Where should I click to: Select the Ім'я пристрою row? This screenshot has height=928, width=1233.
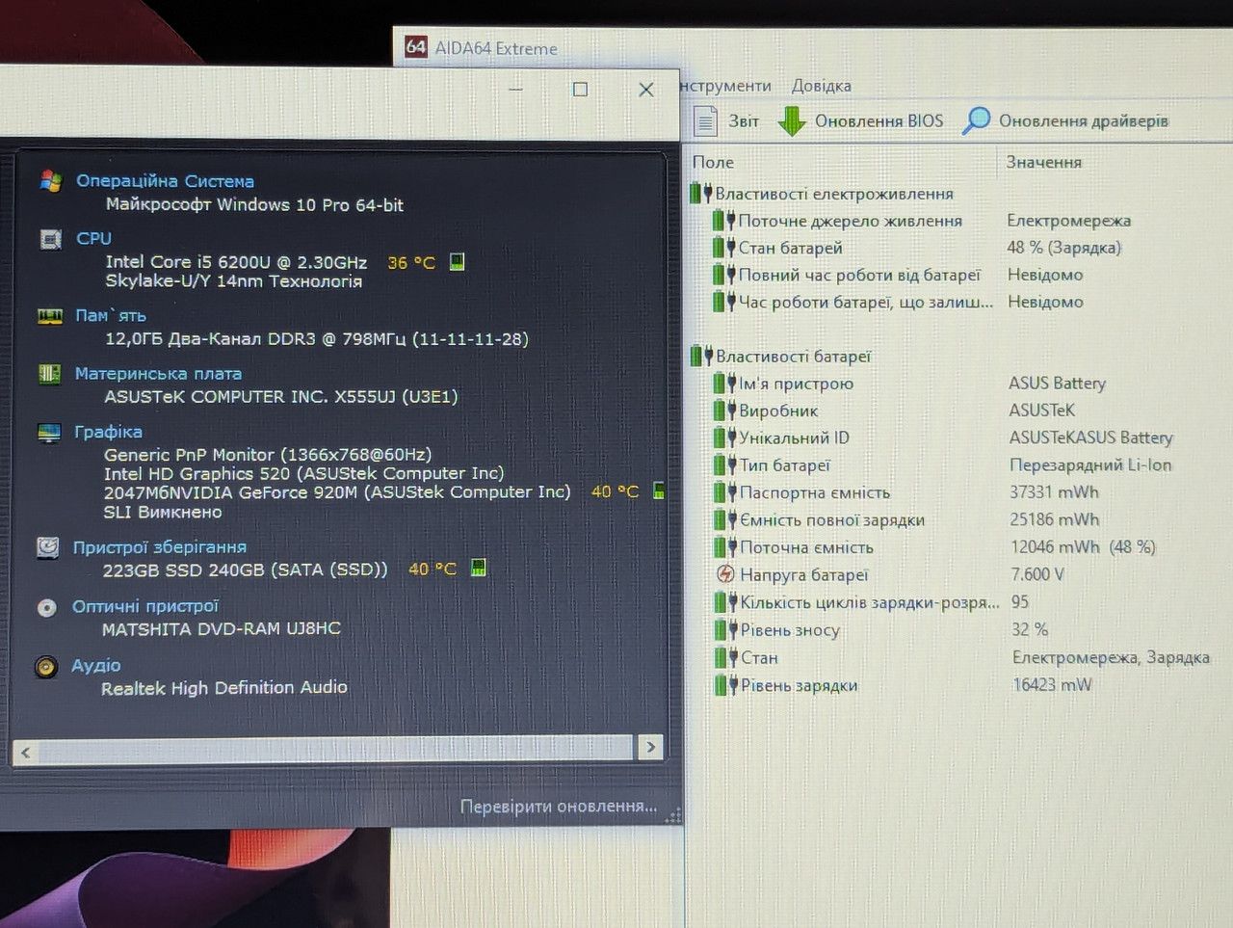961,384
